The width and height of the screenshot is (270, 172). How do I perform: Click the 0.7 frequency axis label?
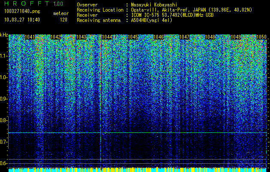[3, 142]
